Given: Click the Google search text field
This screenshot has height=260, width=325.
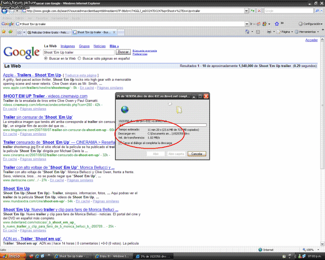Looking at the screenshot, I should click(79, 52).
